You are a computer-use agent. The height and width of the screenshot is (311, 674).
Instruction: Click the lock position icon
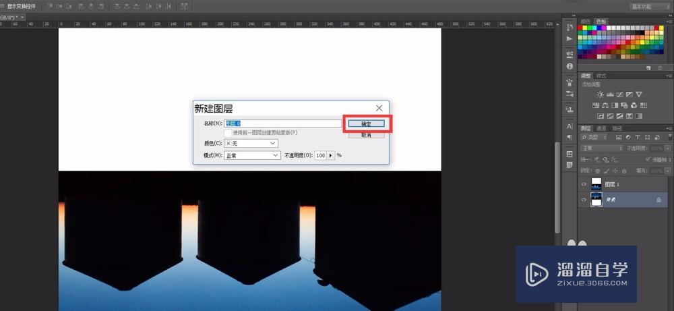[x=615, y=171]
